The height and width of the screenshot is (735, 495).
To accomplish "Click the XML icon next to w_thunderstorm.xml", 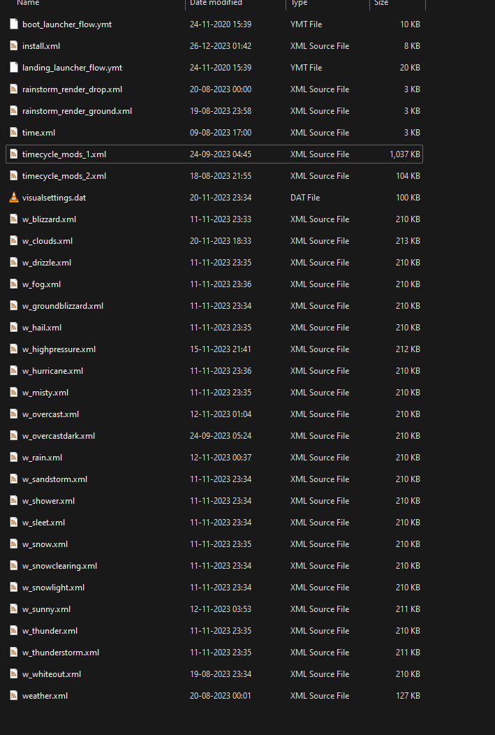I will (x=14, y=653).
